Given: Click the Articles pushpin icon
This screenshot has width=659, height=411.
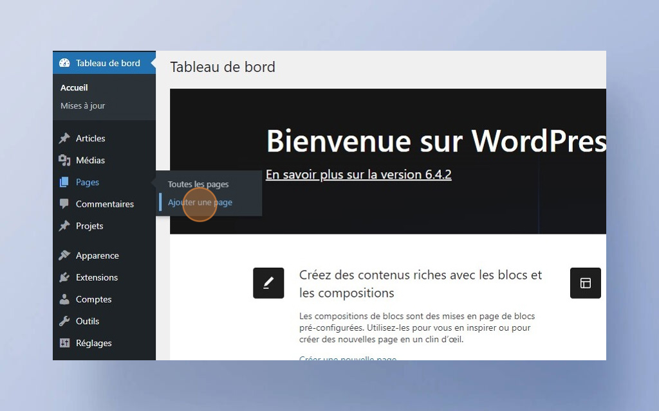Looking at the screenshot, I should (64, 138).
